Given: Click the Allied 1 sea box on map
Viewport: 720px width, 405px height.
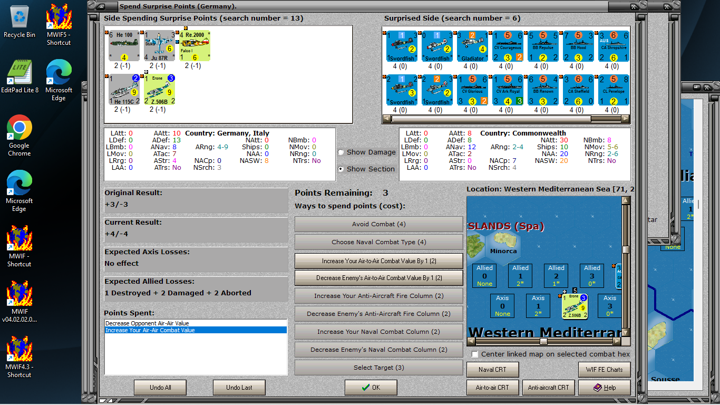Looking at the screenshot, I should point(520,276).
